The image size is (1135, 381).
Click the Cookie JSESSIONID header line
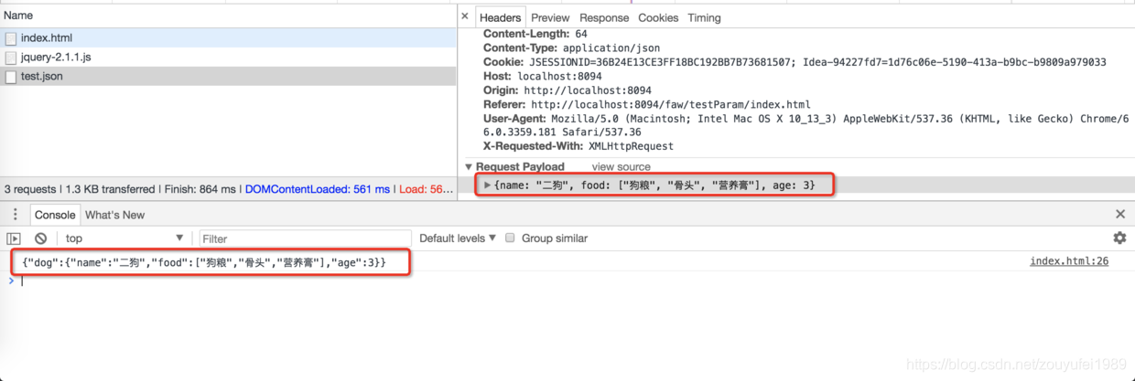click(x=794, y=62)
